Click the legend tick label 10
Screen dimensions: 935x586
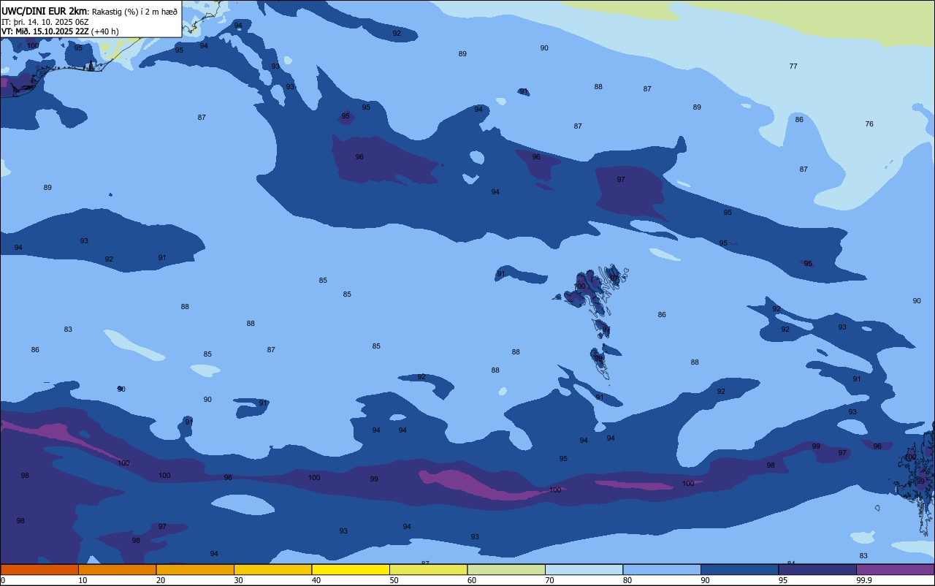click(x=83, y=580)
